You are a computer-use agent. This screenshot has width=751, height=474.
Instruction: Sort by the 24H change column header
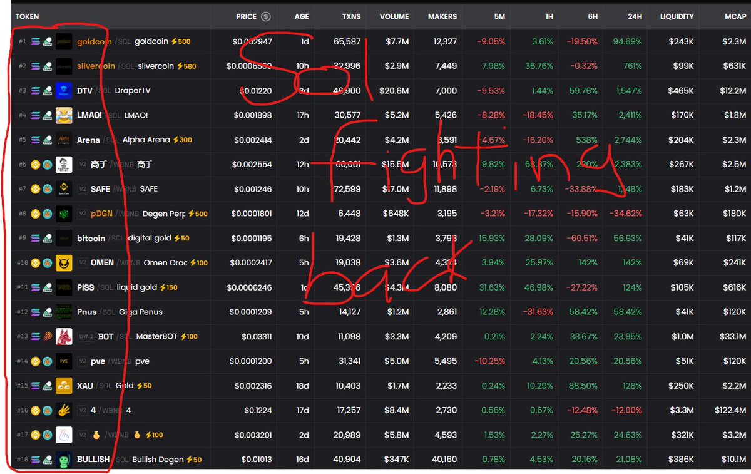tap(635, 16)
